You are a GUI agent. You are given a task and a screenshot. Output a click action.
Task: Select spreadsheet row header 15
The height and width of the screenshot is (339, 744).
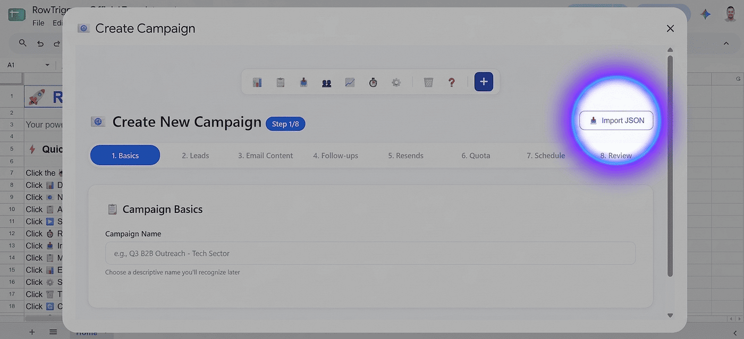tap(12, 270)
